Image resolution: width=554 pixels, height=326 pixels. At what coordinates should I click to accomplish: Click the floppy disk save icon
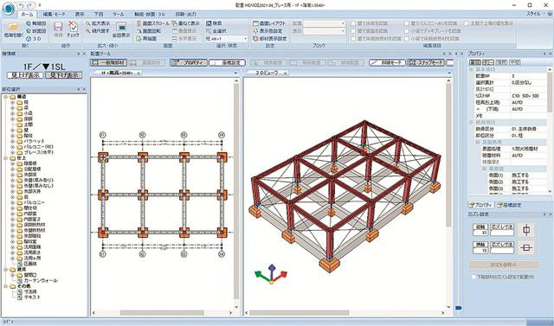58,27
